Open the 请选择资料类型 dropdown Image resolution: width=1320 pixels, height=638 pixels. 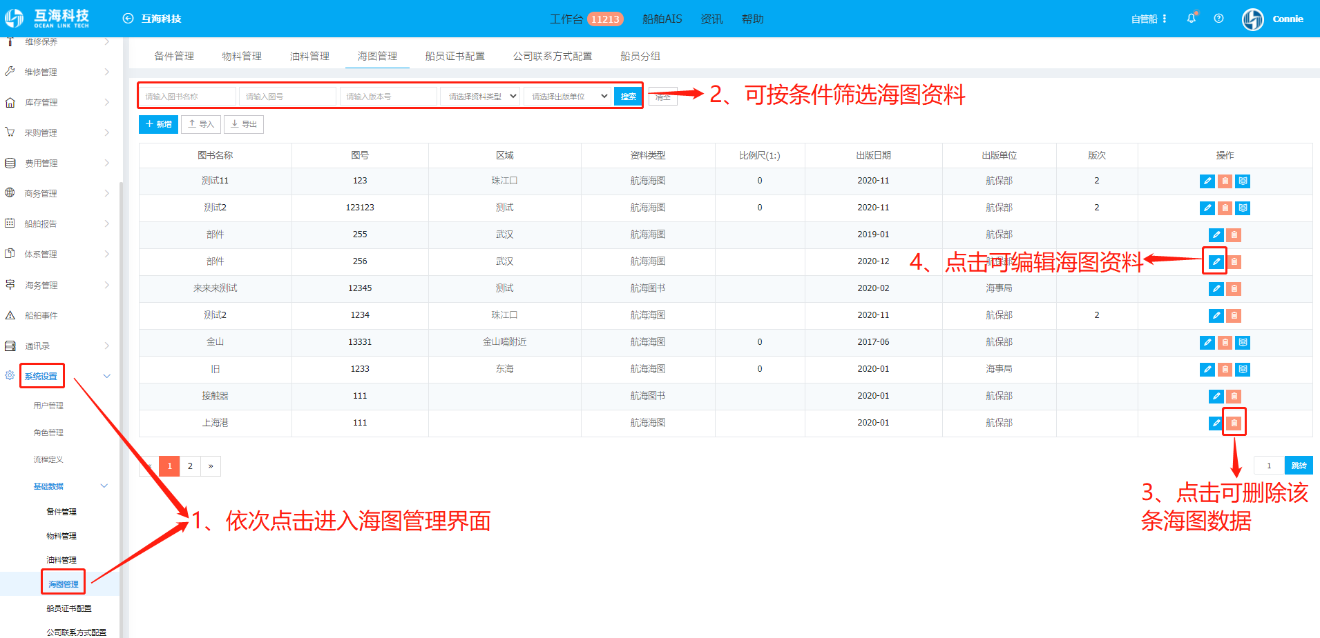coord(480,97)
